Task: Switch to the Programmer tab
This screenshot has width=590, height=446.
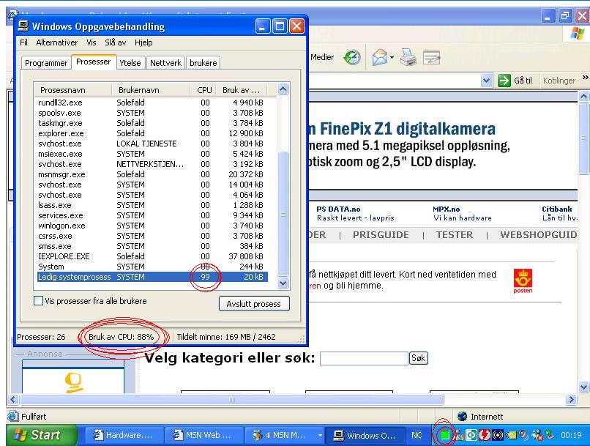Action: (46, 63)
